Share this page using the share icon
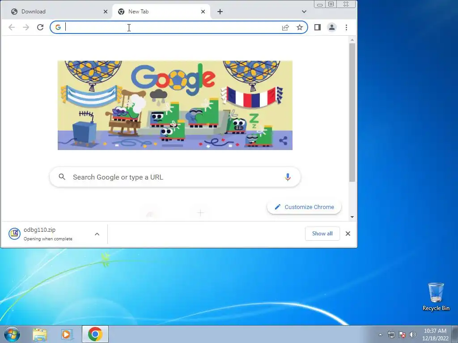 (x=285, y=27)
